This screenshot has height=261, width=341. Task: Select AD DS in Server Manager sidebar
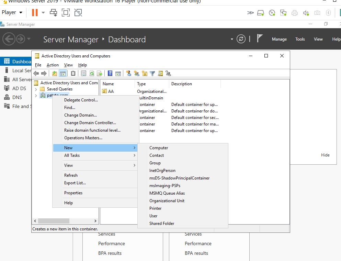[16, 88]
